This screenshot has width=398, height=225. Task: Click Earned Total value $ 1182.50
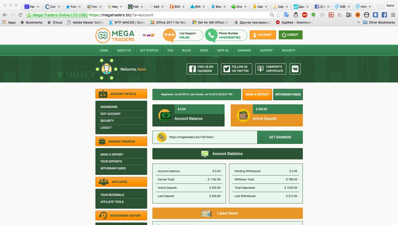[x=214, y=179]
